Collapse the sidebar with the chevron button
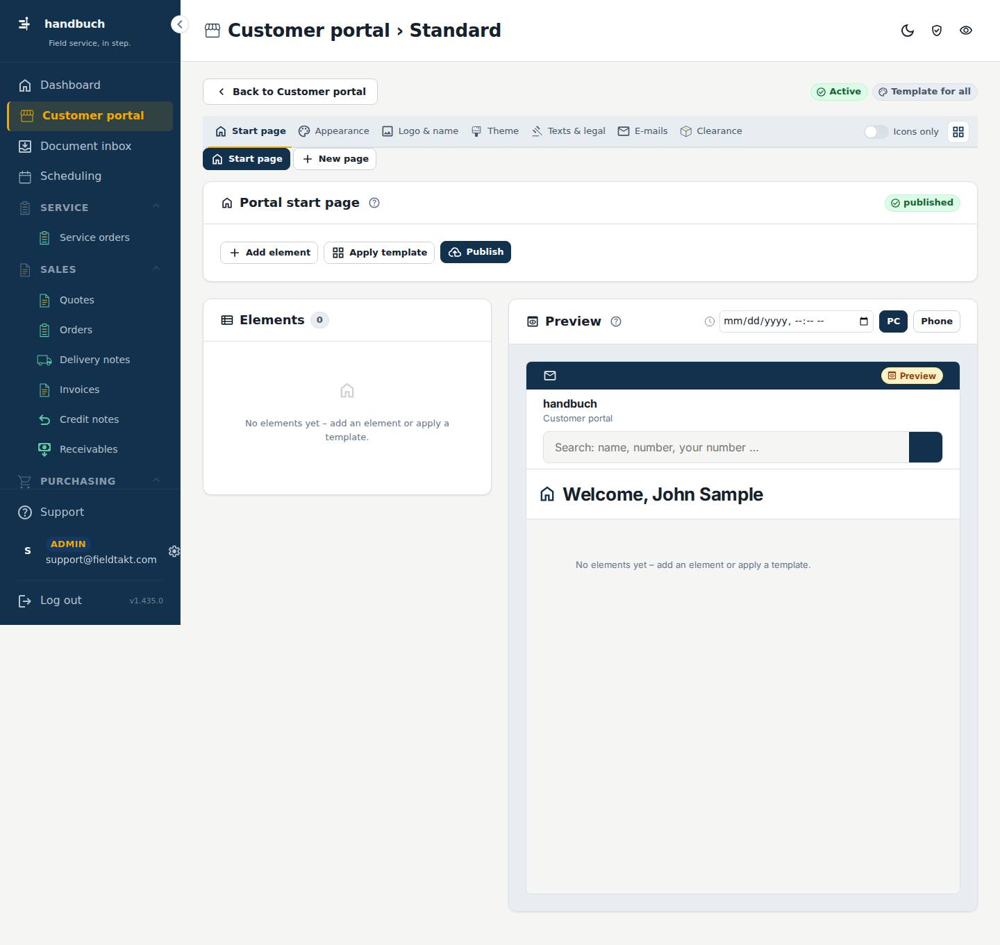Screen dimensions: 1000x945 (x=179, y=24)
